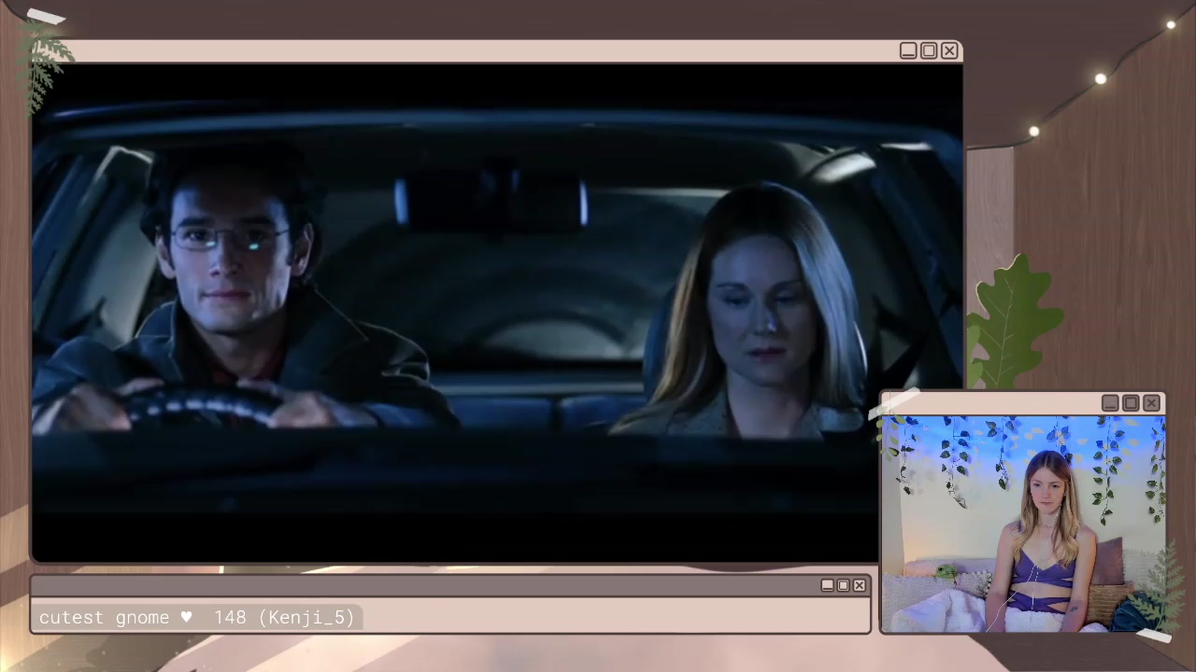Click the 'cutest gnome ♥ 148 (Kenji_5)' text
Viewport: 1196px width, 672px height.
pos(196,618)
